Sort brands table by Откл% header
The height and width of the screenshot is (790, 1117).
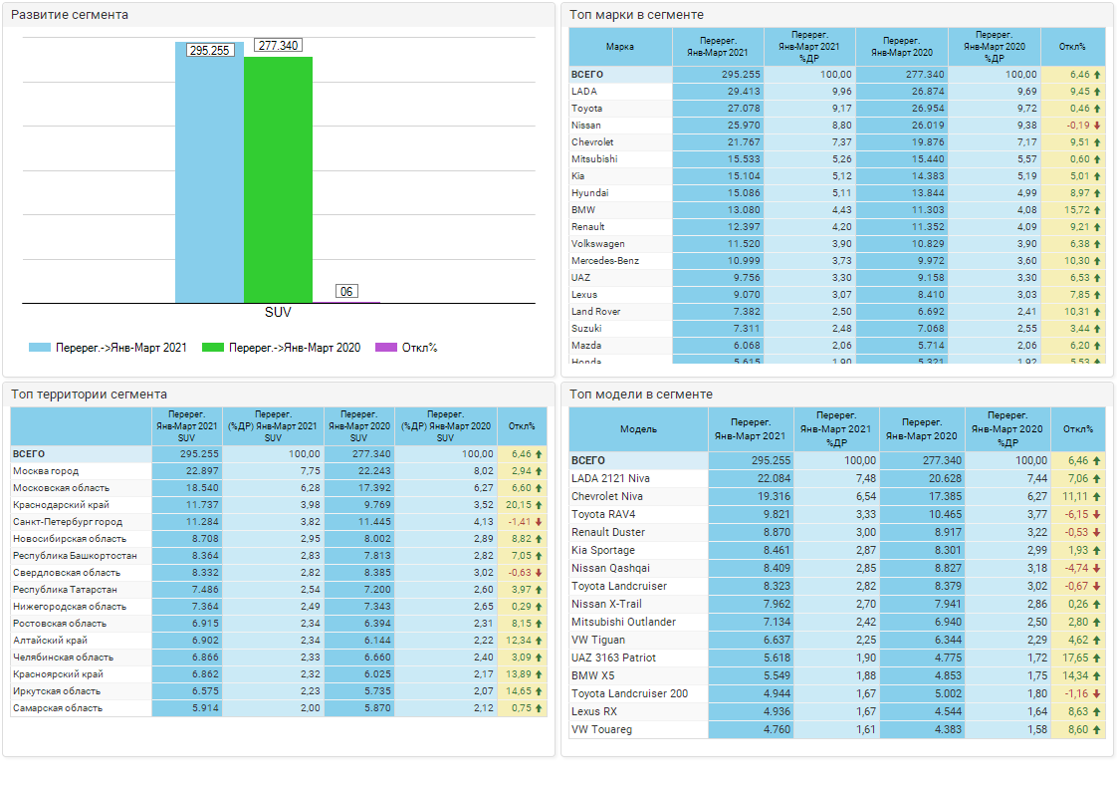1072,47
